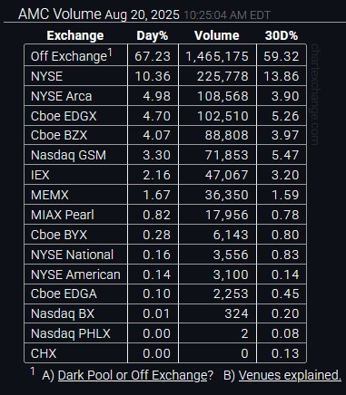Select the MEMX exchange cell
This screenshot has height=395, width=346.
[x=76, y=195]
